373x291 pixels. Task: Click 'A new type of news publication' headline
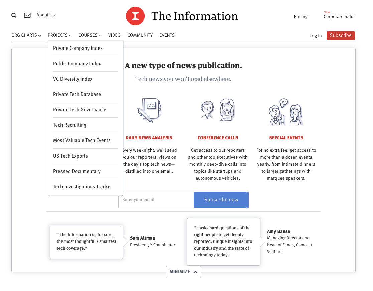183,66
